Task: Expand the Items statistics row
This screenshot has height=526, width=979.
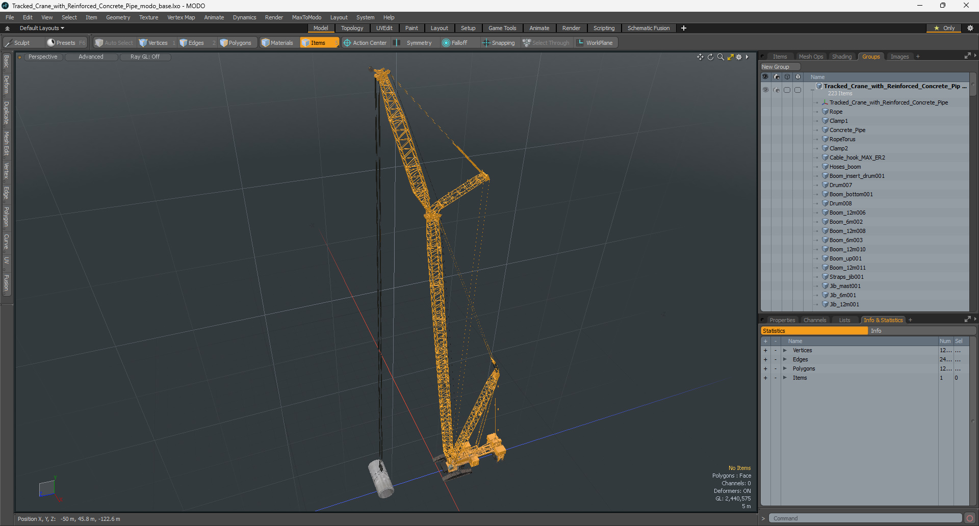Action: click(785, 378)
